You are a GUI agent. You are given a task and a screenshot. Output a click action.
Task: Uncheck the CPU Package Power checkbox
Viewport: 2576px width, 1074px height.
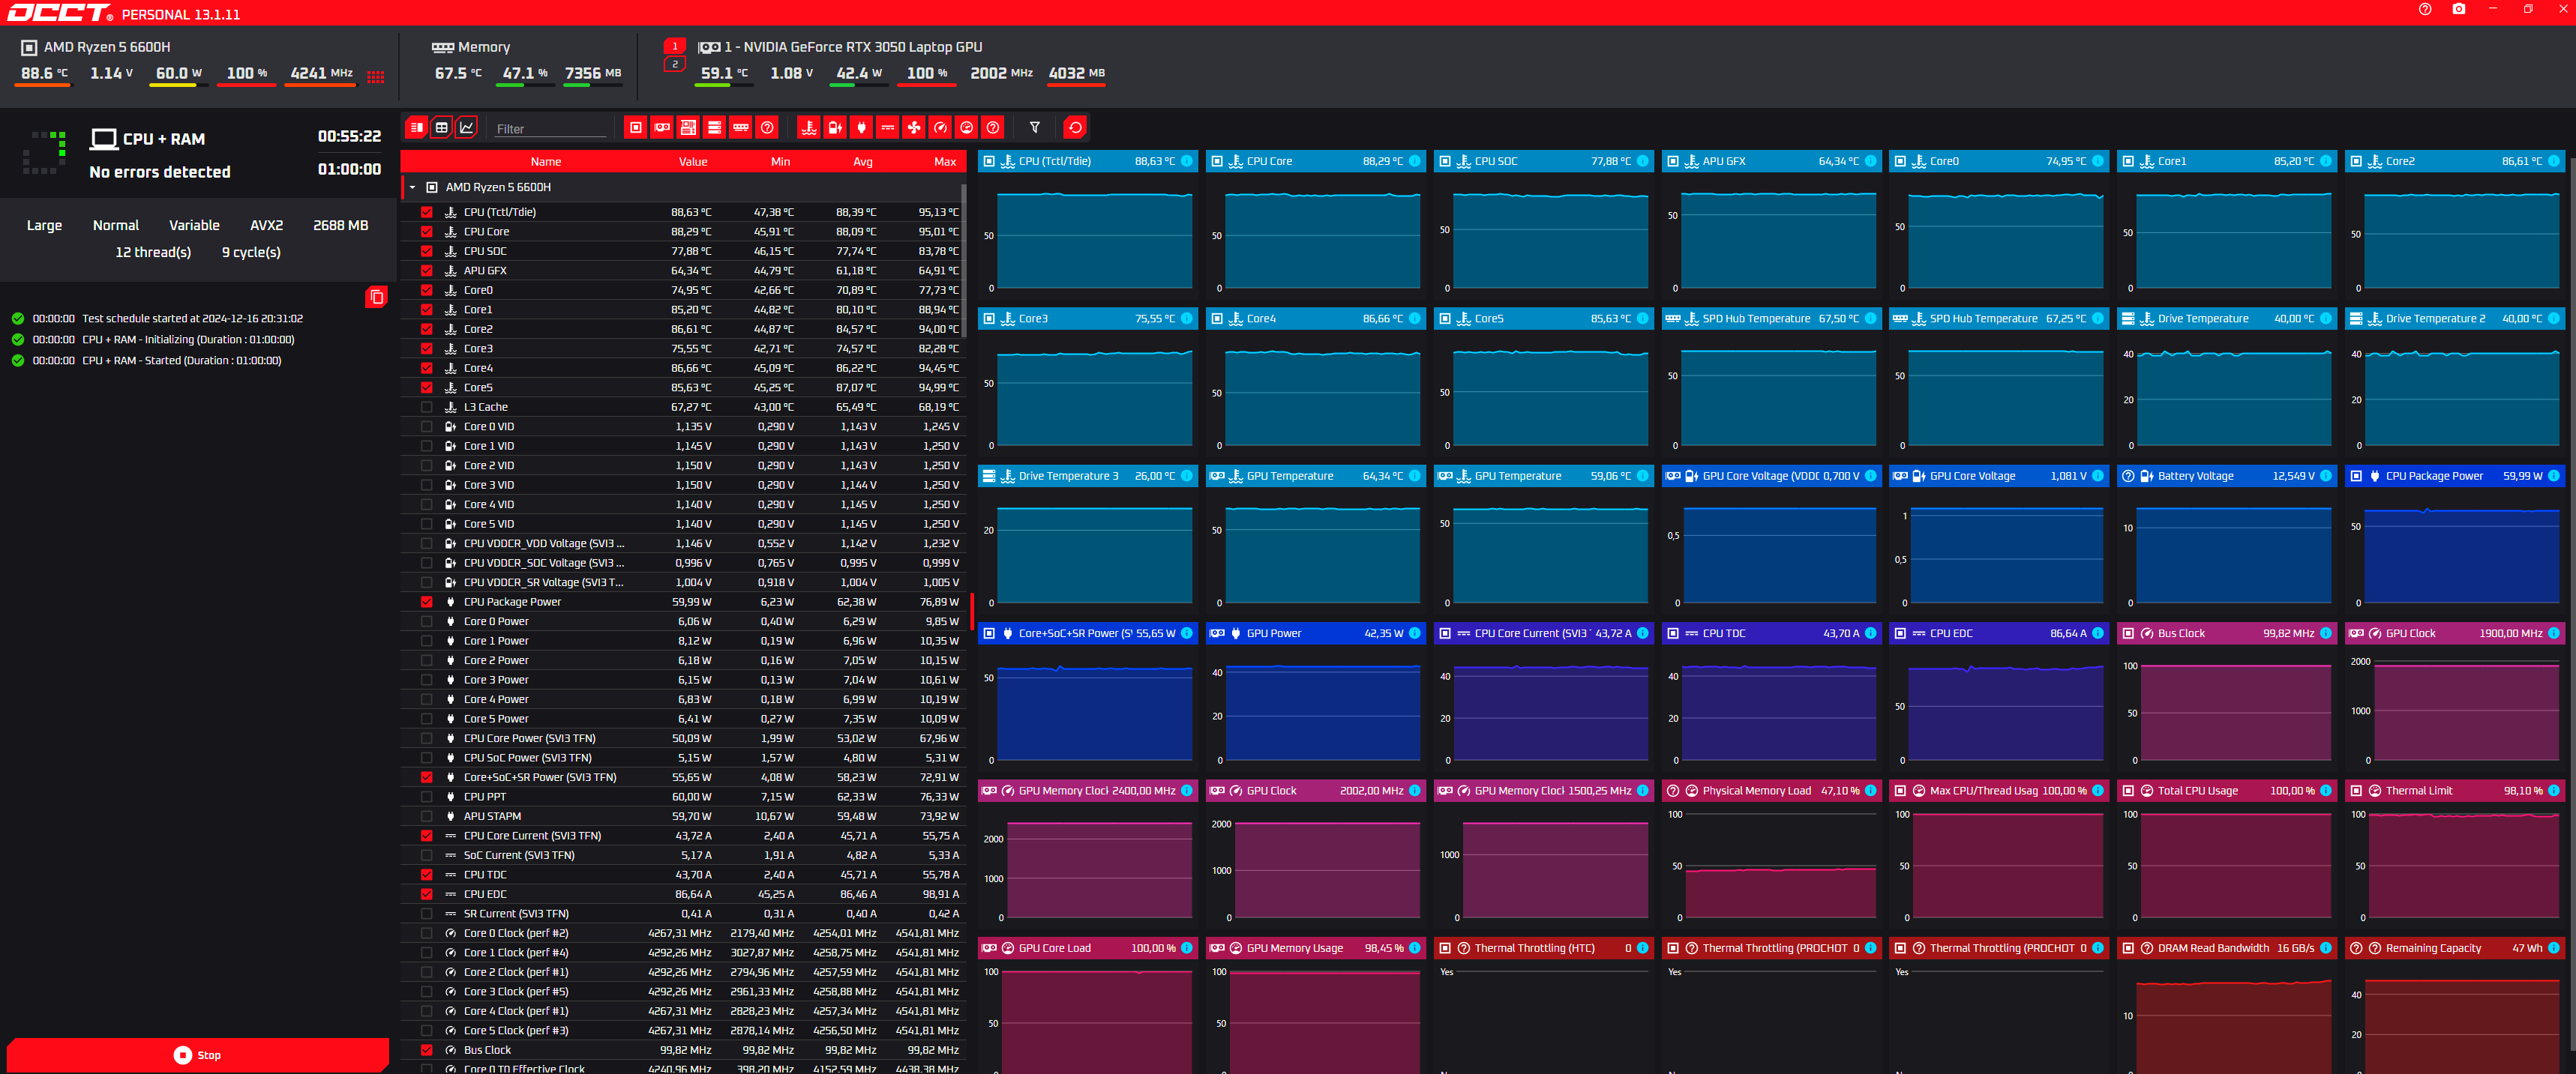pos(427,601)
